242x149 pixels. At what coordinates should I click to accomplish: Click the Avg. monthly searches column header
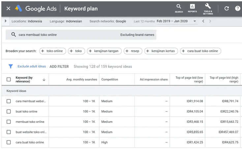[81, 79]
